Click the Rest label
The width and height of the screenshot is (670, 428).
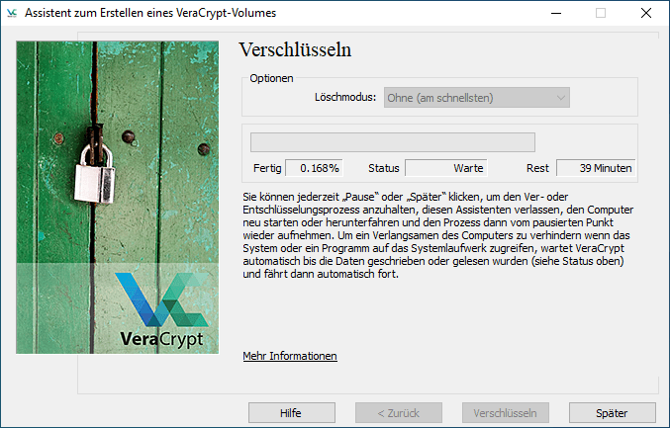[x=537, y=168]
